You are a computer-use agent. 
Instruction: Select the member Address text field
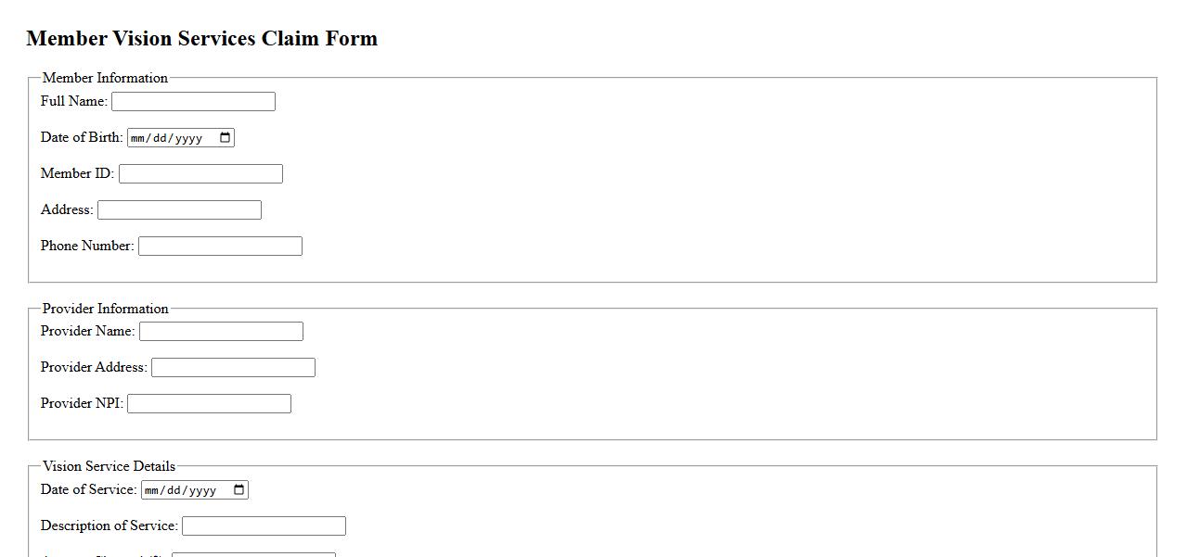(x=179, y=210)
